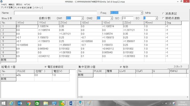Select wire row number 4 header
Viewport: 190px width, 106px height.
(x=8, y=38)
